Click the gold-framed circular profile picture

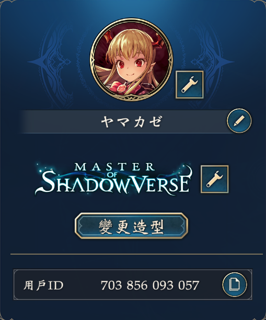pyautogui.click(x=132, y=60)
